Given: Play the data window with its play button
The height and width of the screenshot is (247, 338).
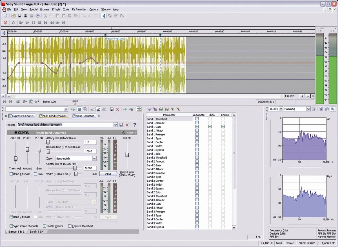Looking at the screenshot, I should coord(25,101).
